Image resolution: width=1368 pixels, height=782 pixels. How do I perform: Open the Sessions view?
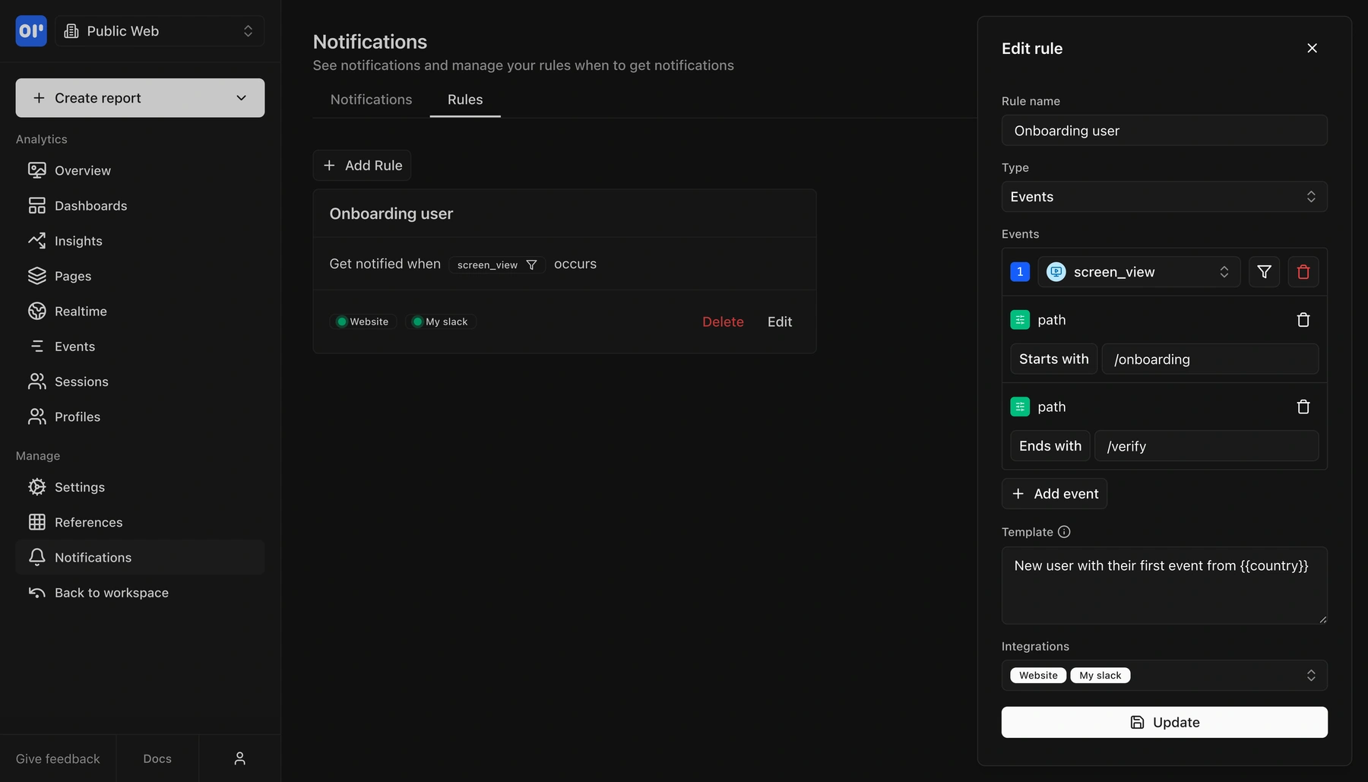pyautogui.click(x=81, y=381)
